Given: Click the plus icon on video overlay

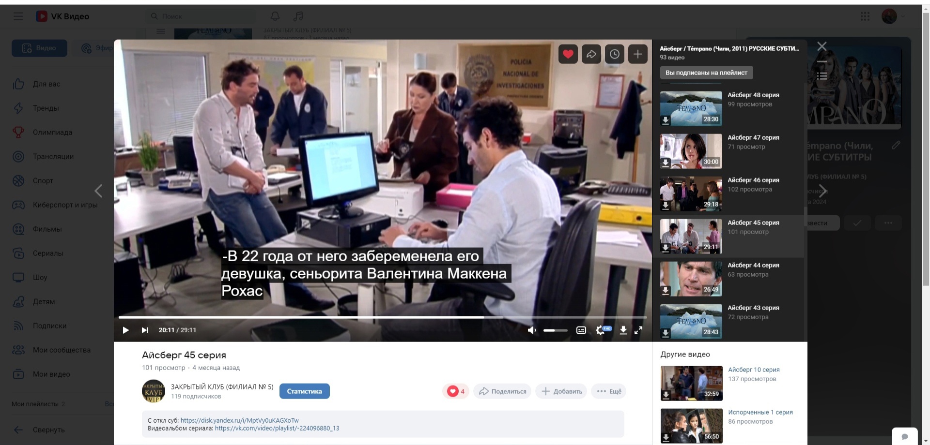Looking at the screenshot, I should click(638, 54).
